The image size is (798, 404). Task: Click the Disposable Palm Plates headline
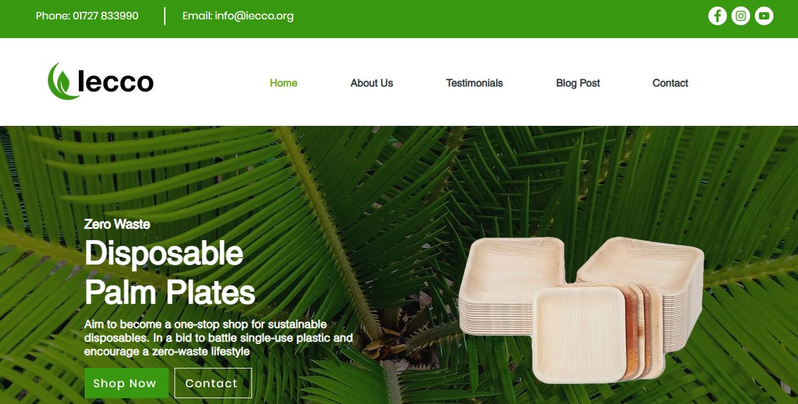pos(170,273)
